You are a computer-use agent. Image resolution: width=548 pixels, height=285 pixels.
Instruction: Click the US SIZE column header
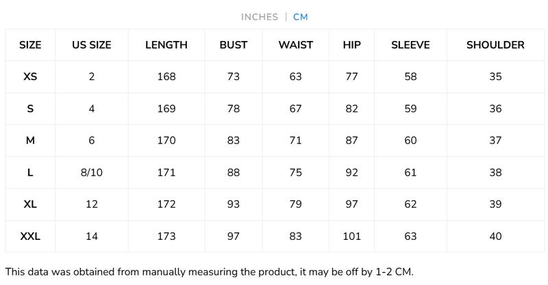tap(92, 45)
